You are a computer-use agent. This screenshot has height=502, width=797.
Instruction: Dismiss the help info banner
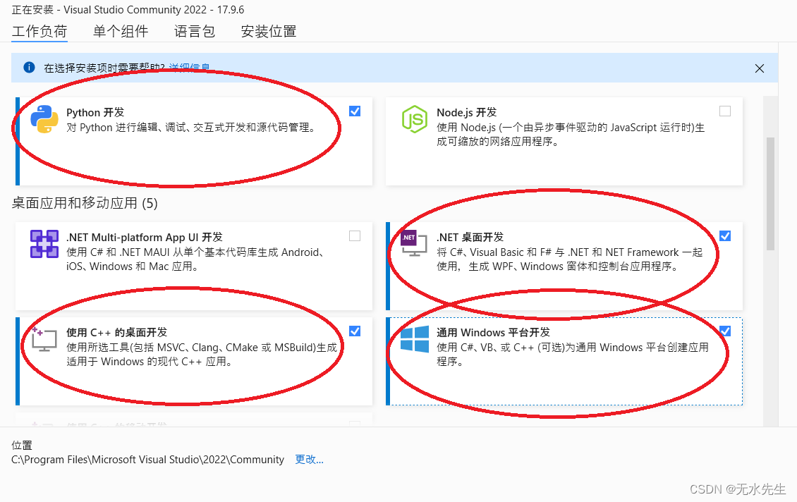point(760,68)
